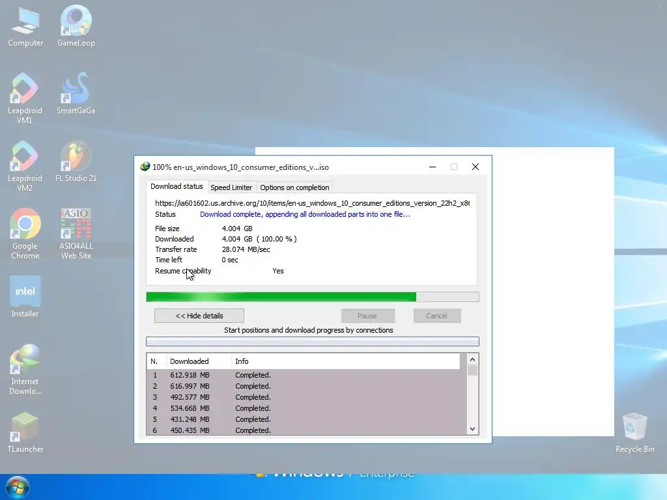Launch SmartGaGa emulator icon
Screen dimensions: 667x500
coord(76,93)
